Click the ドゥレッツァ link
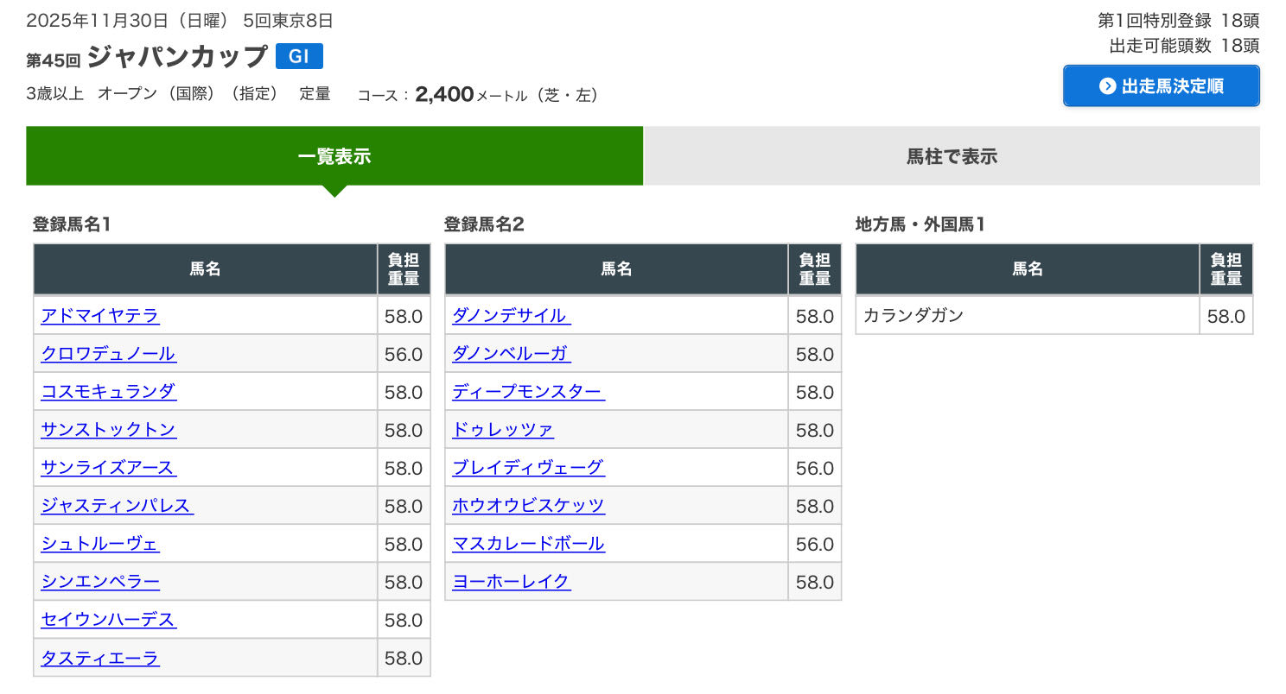 (x=503, y=430)
